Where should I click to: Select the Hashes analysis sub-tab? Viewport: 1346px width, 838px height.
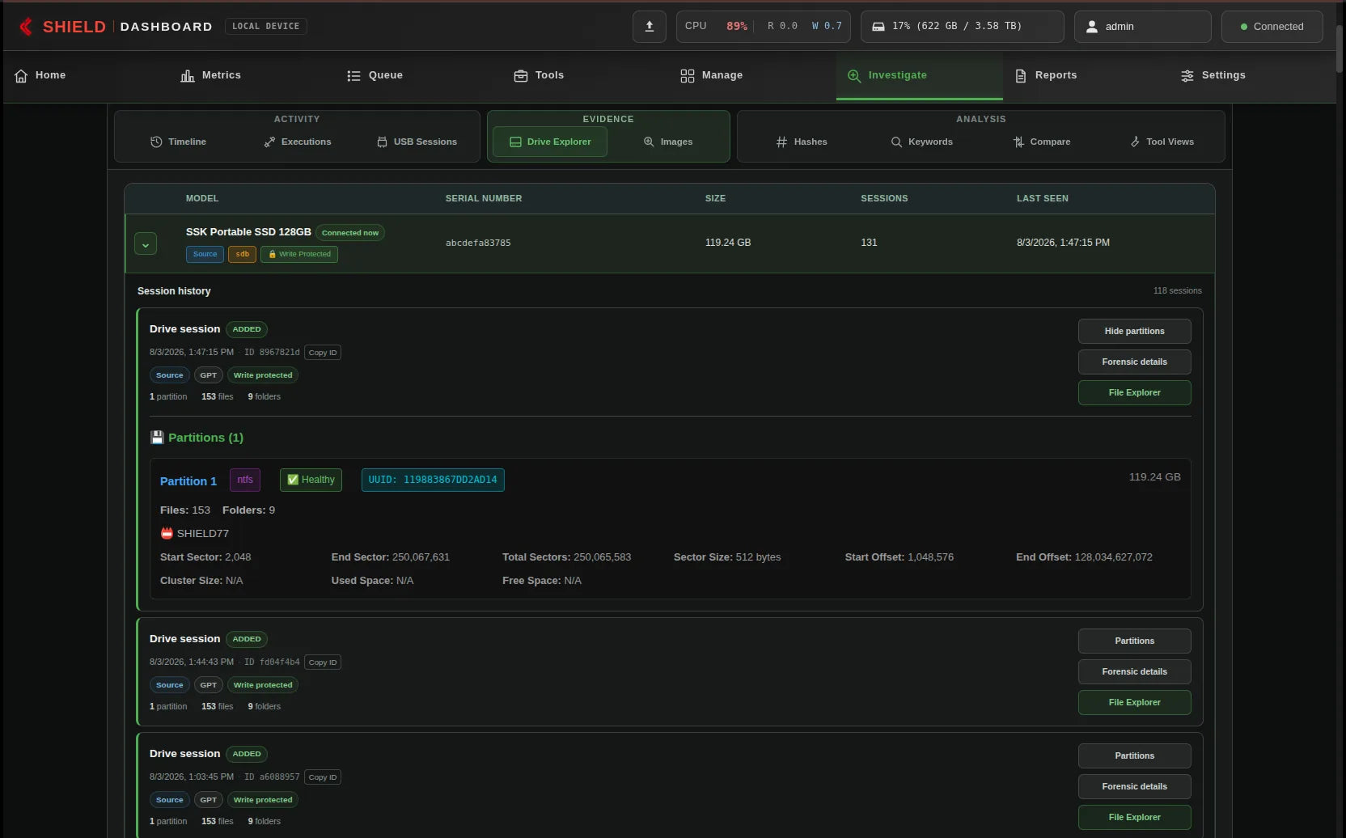[802, 142]
